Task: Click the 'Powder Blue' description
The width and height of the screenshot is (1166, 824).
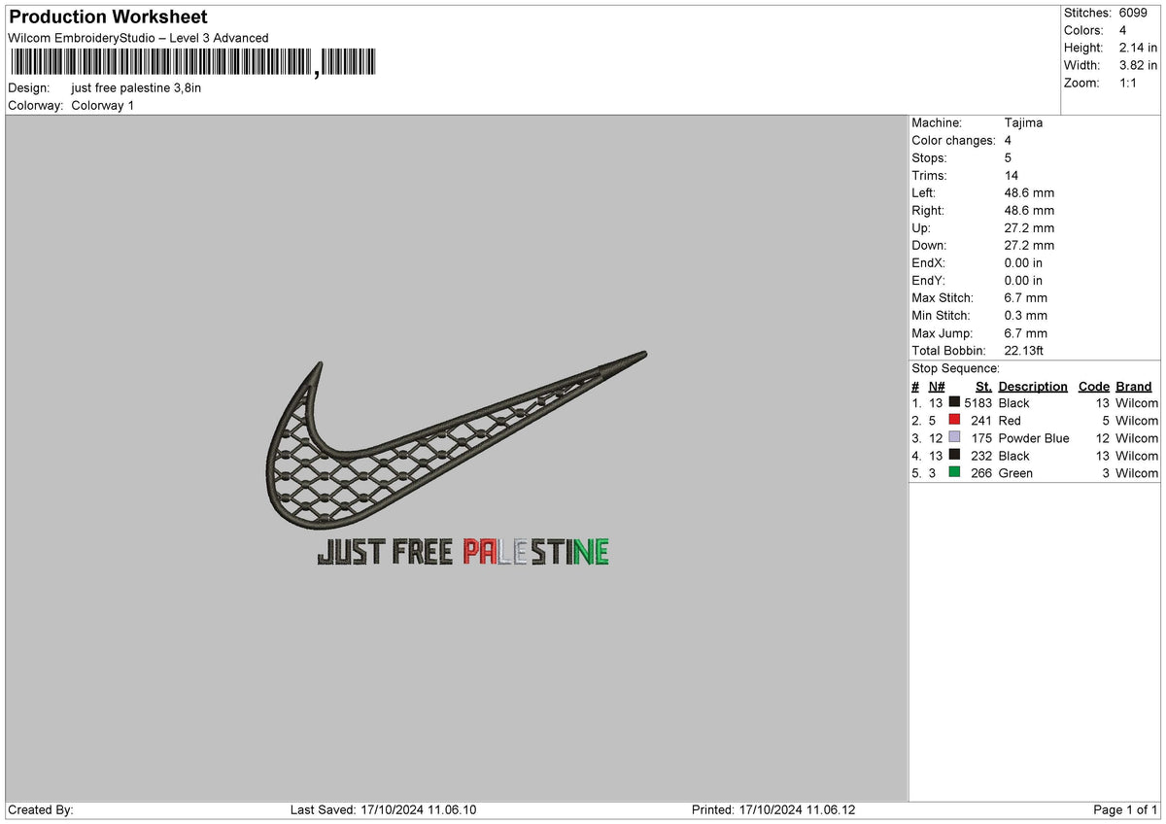Action: click(1034, 437)
